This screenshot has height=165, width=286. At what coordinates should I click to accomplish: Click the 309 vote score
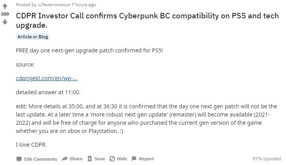coord(5,14)
